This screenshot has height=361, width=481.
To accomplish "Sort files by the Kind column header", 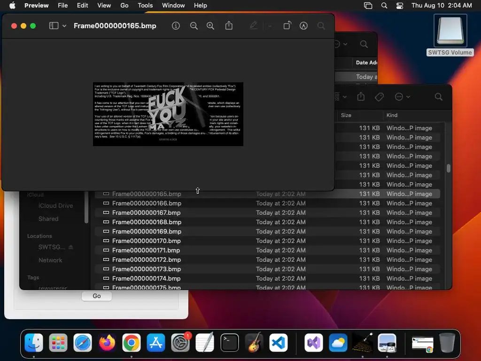I will [392, 115].
